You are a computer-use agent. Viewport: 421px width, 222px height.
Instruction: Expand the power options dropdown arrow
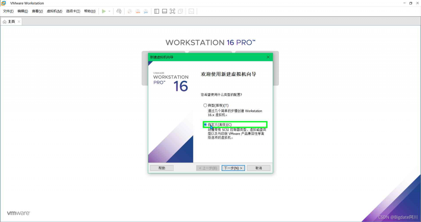pos(110,11)
